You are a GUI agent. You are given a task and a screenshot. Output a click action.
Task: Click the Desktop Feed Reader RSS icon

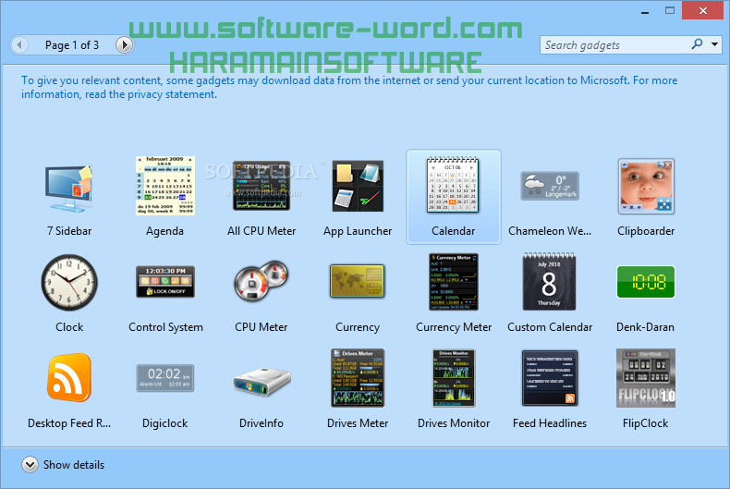[x=69, y=378]
